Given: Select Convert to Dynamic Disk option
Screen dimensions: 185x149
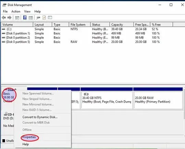Looking at the screenshot, I should [x=40, y=117].
